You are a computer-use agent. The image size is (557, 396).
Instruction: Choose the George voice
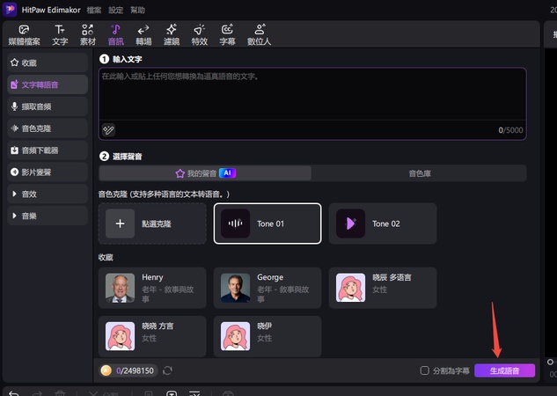click(x=268, y=288)
